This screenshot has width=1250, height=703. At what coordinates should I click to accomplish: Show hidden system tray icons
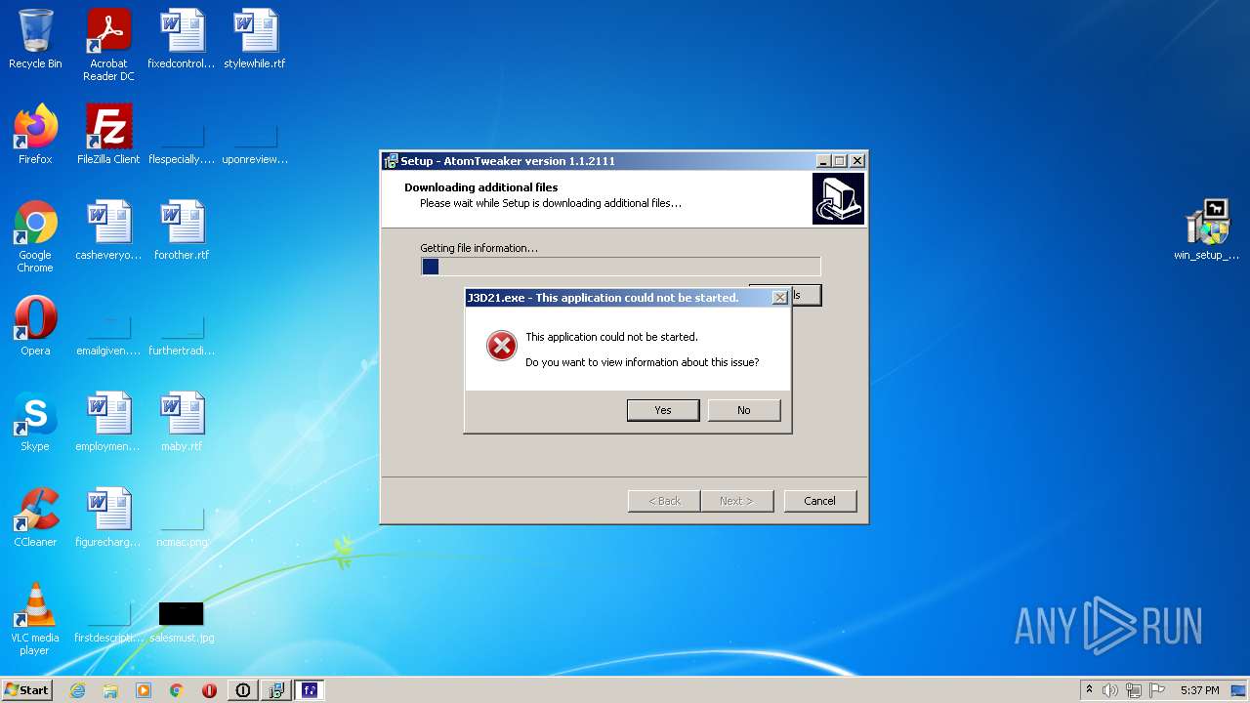coord(1089,690)
